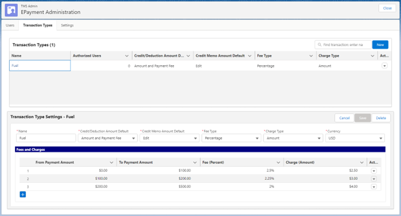Open the Fuel transaction type link

click(x=15, y=66)
